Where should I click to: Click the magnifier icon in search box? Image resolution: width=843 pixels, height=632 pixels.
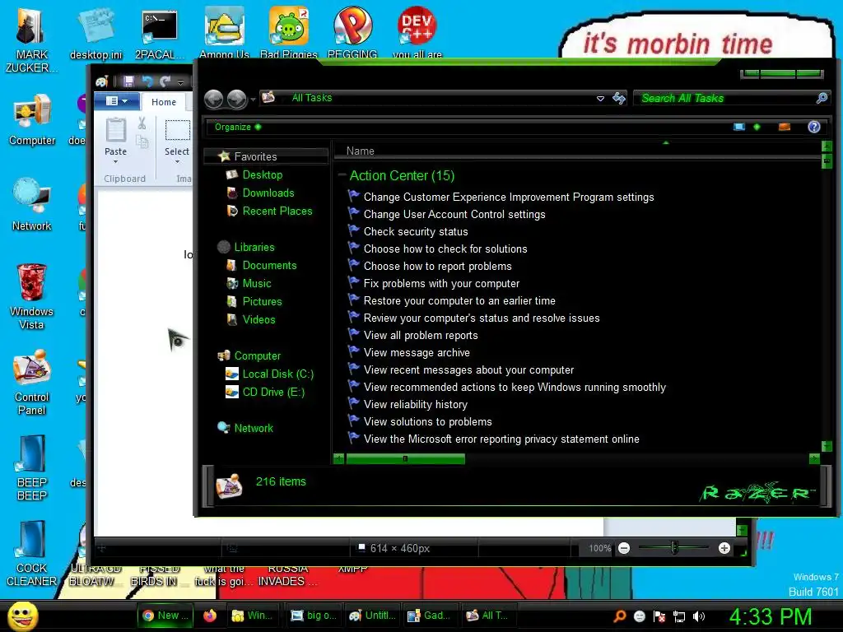[x=822, y=98]
